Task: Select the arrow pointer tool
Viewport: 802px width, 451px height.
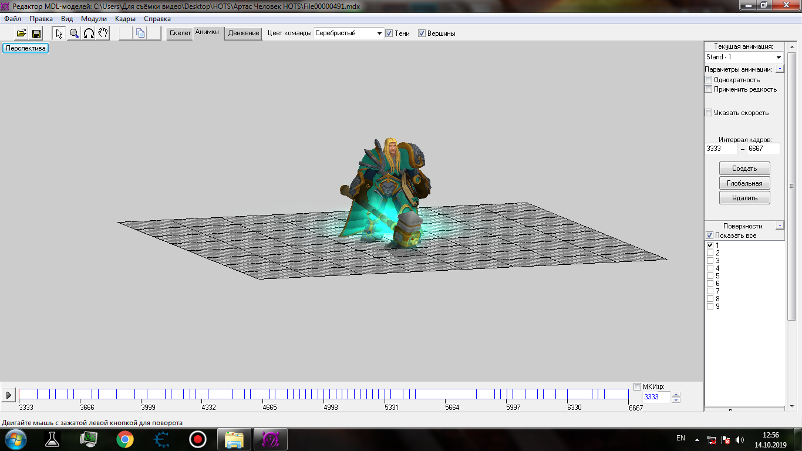Action: (59, 33)
